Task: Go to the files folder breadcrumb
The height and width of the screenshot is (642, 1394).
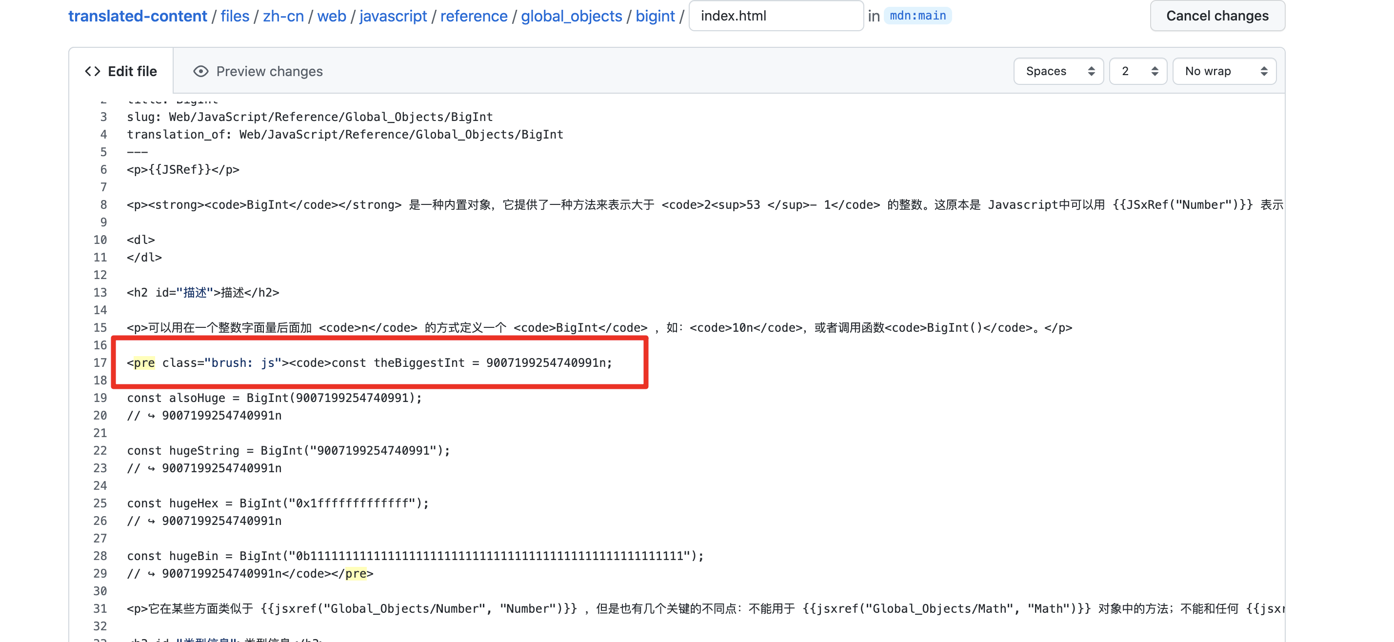Action: point(235,16)
